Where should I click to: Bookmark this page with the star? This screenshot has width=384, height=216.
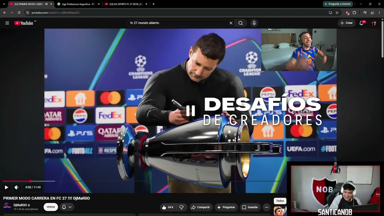click(x=337, y=13)
